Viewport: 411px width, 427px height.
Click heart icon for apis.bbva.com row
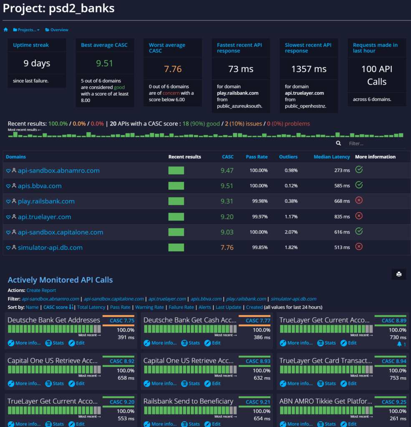tap(8, 186)
